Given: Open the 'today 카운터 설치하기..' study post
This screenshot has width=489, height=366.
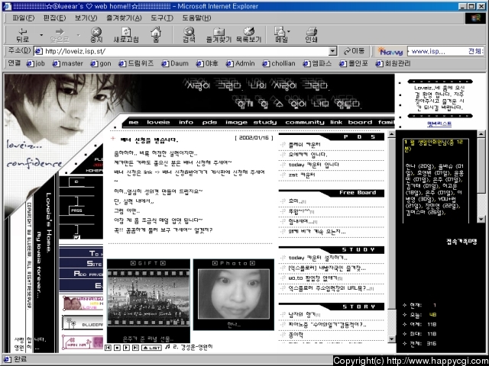Looking at the screenshot, I should (x=318, y=258).
